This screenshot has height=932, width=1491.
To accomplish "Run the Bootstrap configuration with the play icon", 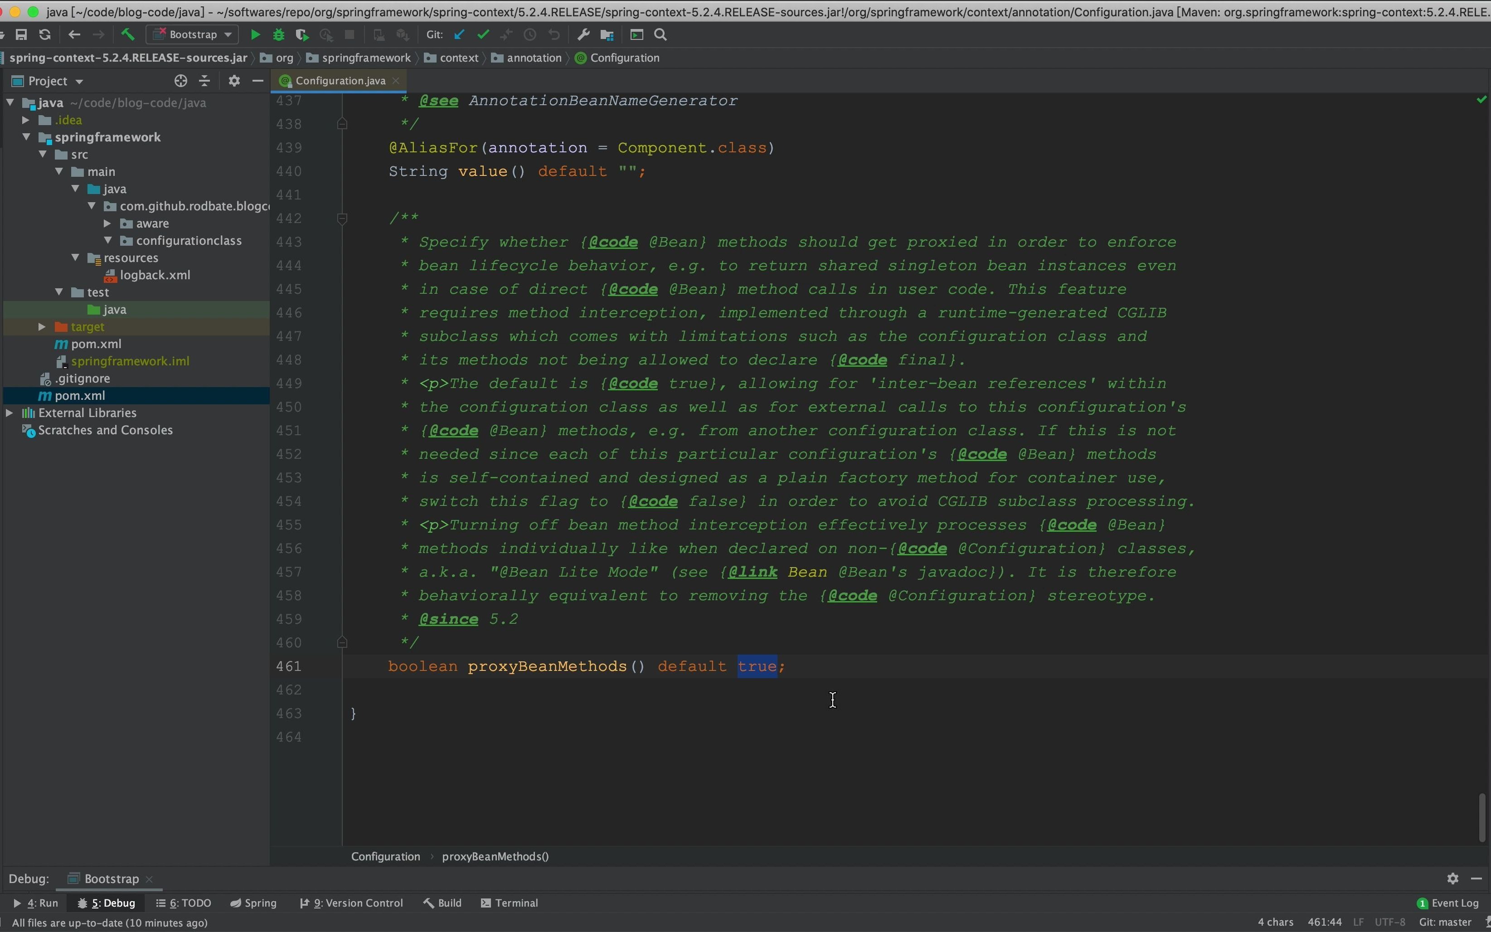I will tap(255, 35).
